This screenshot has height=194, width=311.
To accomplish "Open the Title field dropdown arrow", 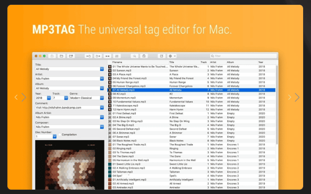I will [x=102, y=69].
